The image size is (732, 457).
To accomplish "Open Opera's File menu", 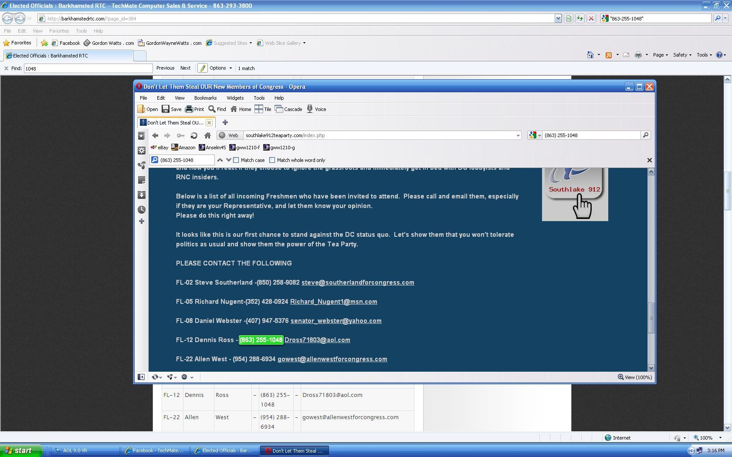I will tap(143, 98).
